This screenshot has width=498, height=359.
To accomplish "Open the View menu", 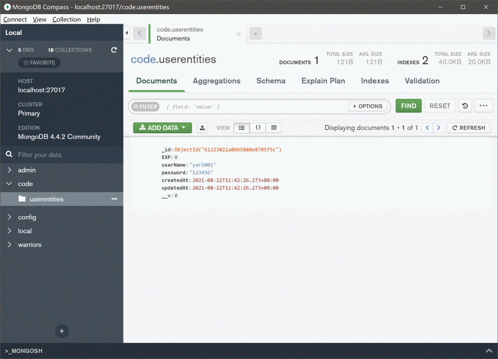I will click(39, 19).
